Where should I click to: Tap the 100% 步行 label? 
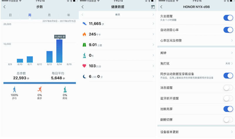(14, 96)
